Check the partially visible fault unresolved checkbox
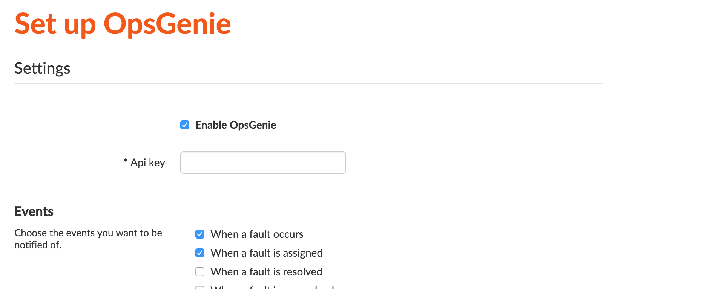This screenshot has height=289, width=724. coord(200,287)
